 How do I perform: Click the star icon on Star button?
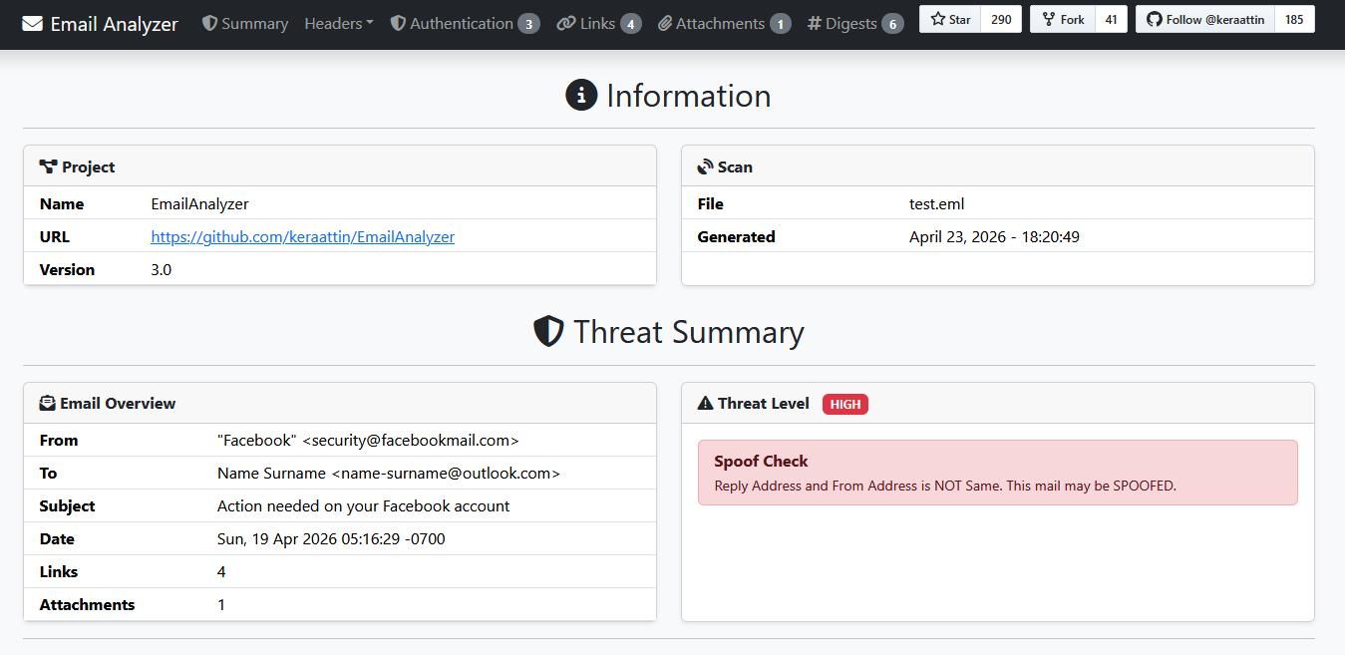[937, 19]
